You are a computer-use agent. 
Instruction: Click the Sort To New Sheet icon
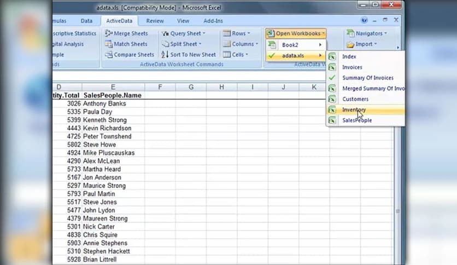click(165, 55)
